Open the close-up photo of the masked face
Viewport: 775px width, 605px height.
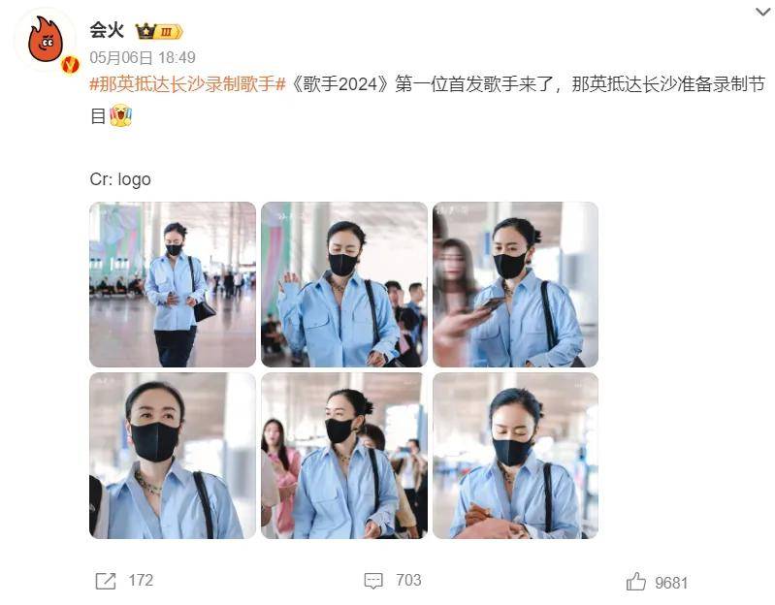(x=173, y=456)
